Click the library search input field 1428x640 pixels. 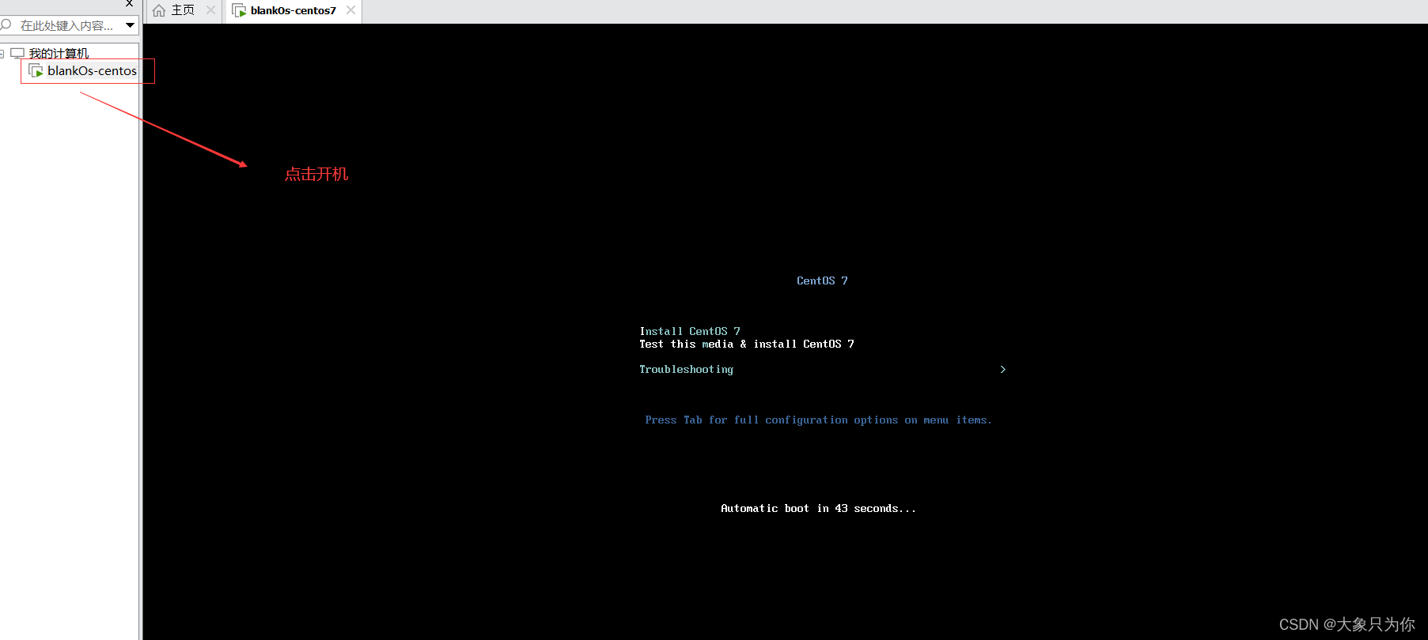coord(67,26)
